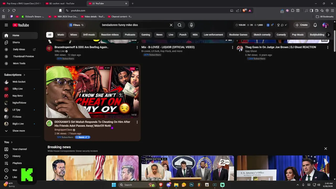Click the YouTube logo

21,25
